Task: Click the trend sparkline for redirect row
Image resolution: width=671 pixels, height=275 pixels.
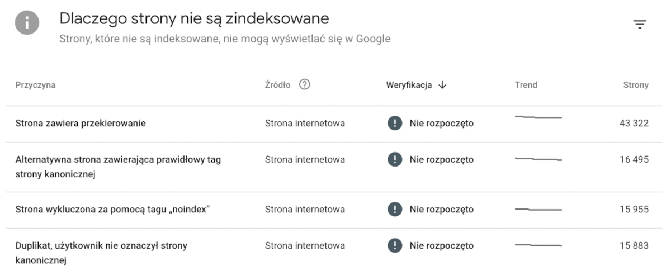Action: click(x=538, y=117)
